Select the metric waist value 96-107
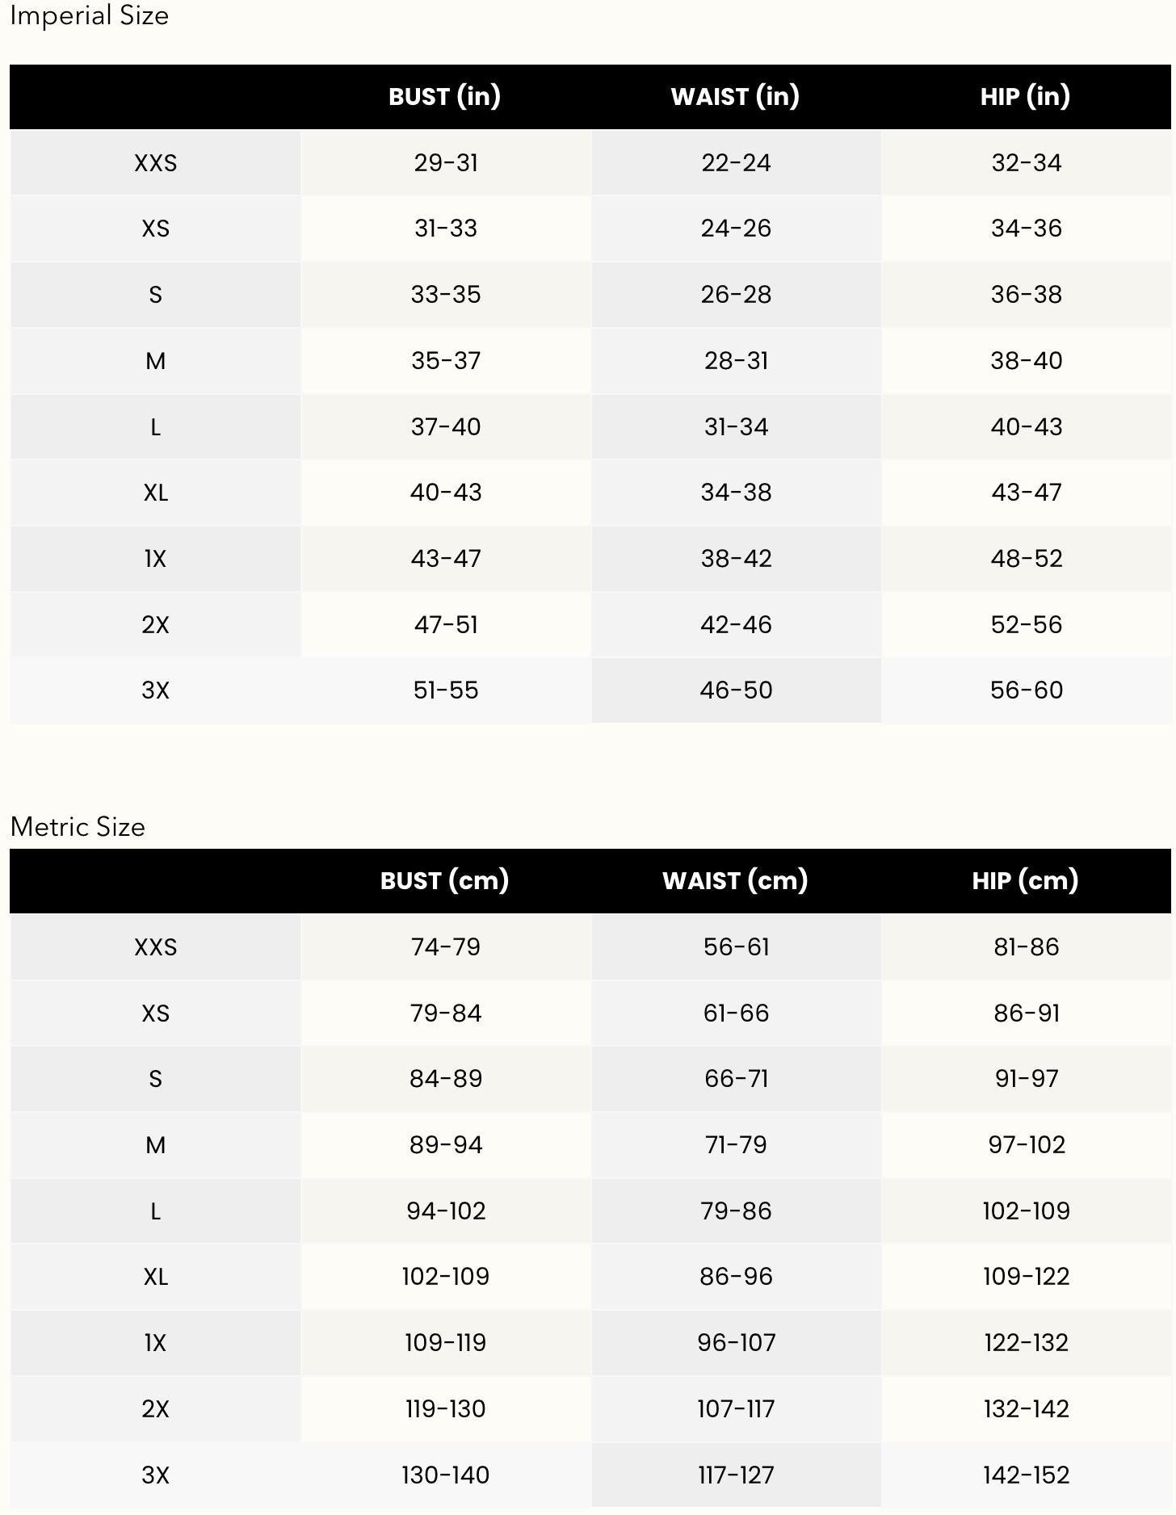1176x1515 pixels. pos(736,1343)
